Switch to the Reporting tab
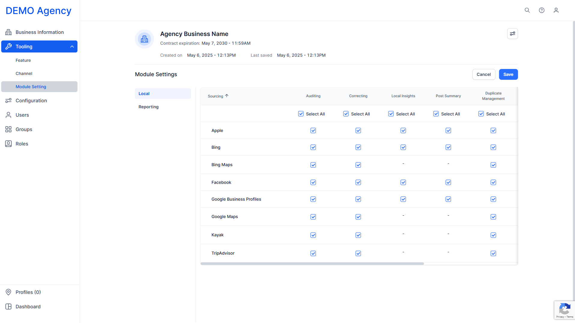This screenshot has width=575, height=323. coord(163,107)
